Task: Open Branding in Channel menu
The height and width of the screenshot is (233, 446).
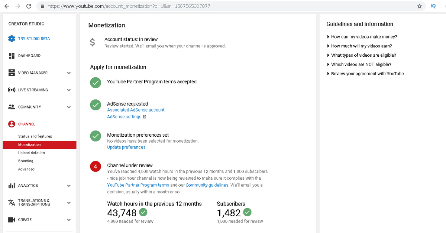Action: pos(26,161)
